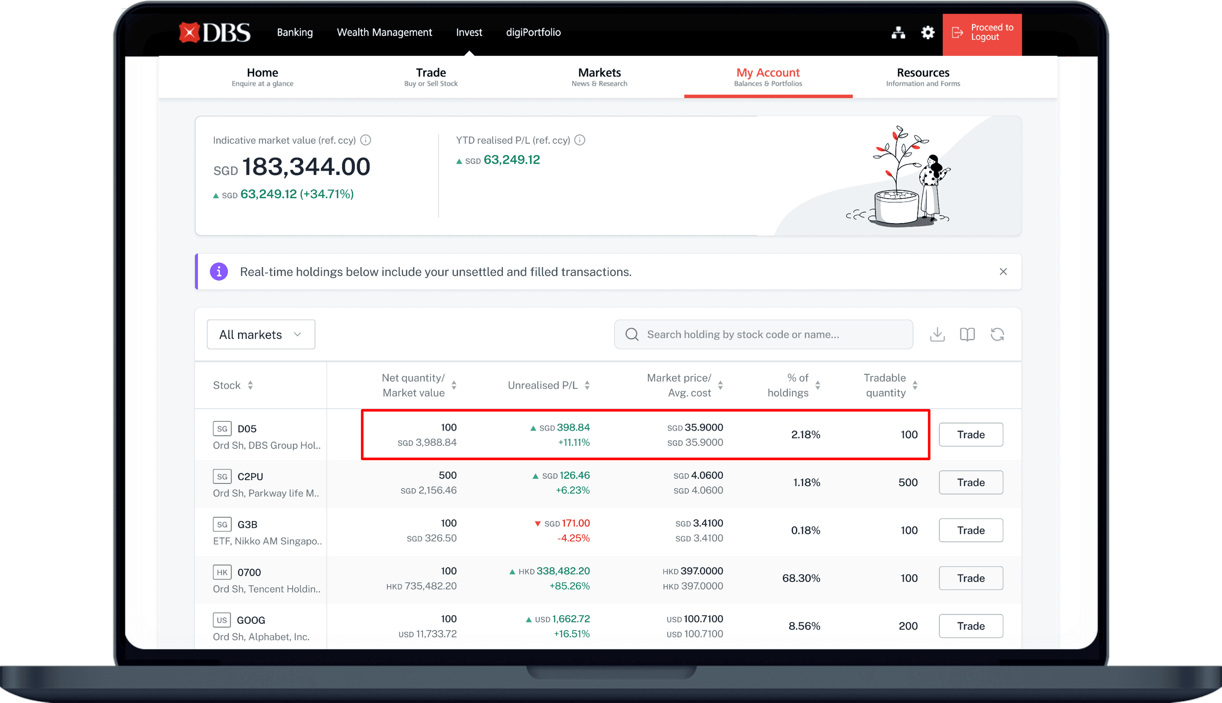1222x703 pixels.
Task: Expand the All markets dropdown
Action: tap(261, 334)
